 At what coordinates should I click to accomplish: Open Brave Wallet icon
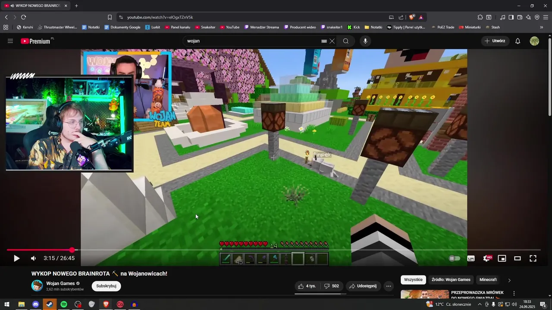[520, 17]
